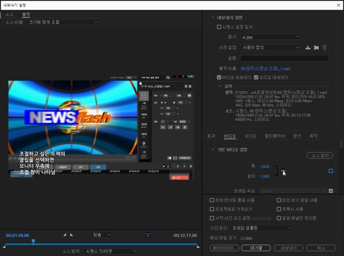Click the output file name link
Viewport: 344px width, 256px height.
point(265,69)
